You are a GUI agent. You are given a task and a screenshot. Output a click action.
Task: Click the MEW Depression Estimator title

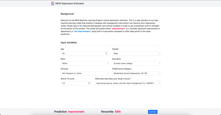(x=70, y=4)
